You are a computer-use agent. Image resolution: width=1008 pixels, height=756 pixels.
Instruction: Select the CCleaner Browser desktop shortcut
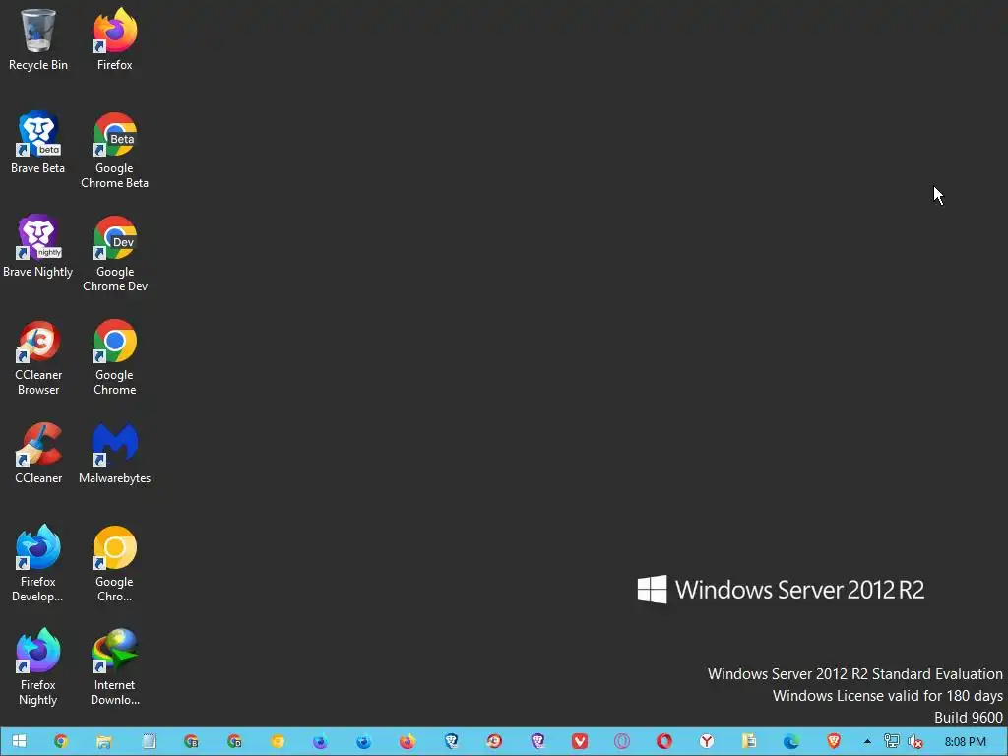click(x=38, y=357)
